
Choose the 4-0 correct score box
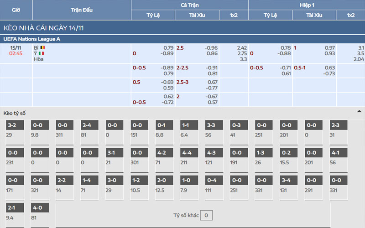(x=40, y=207)
